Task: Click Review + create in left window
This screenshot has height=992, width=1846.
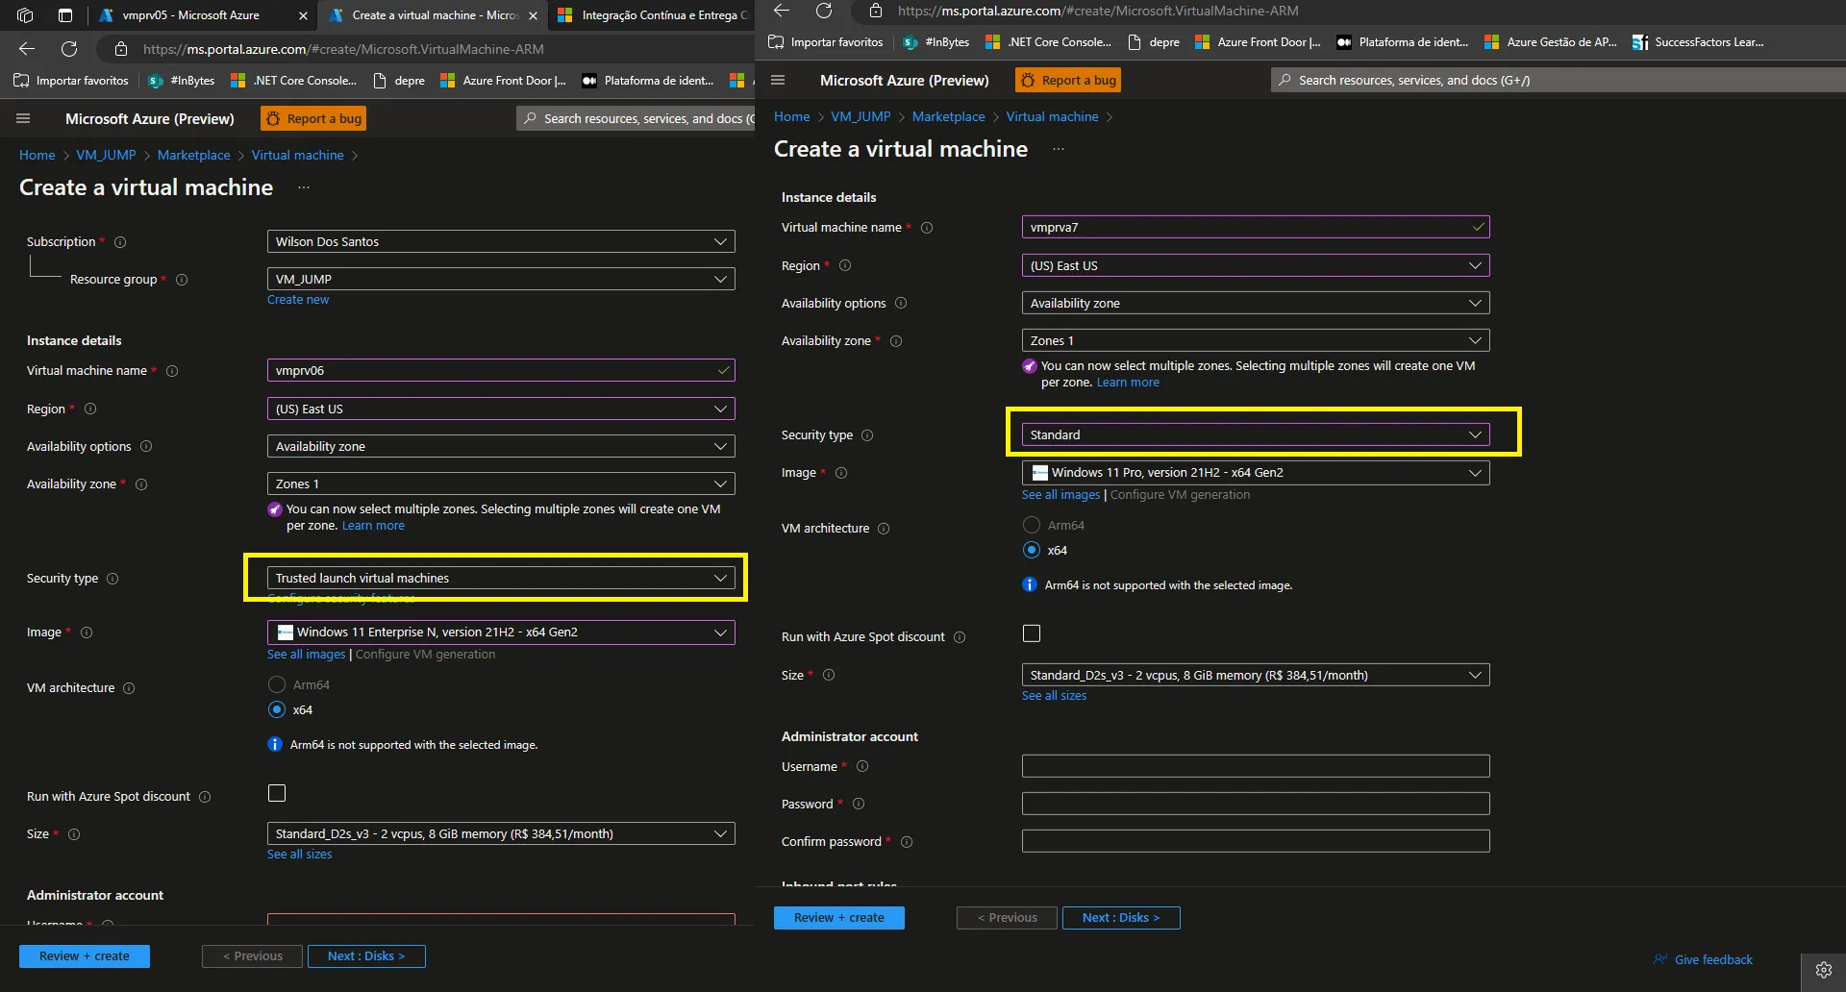Action: (x=85, y=956)
